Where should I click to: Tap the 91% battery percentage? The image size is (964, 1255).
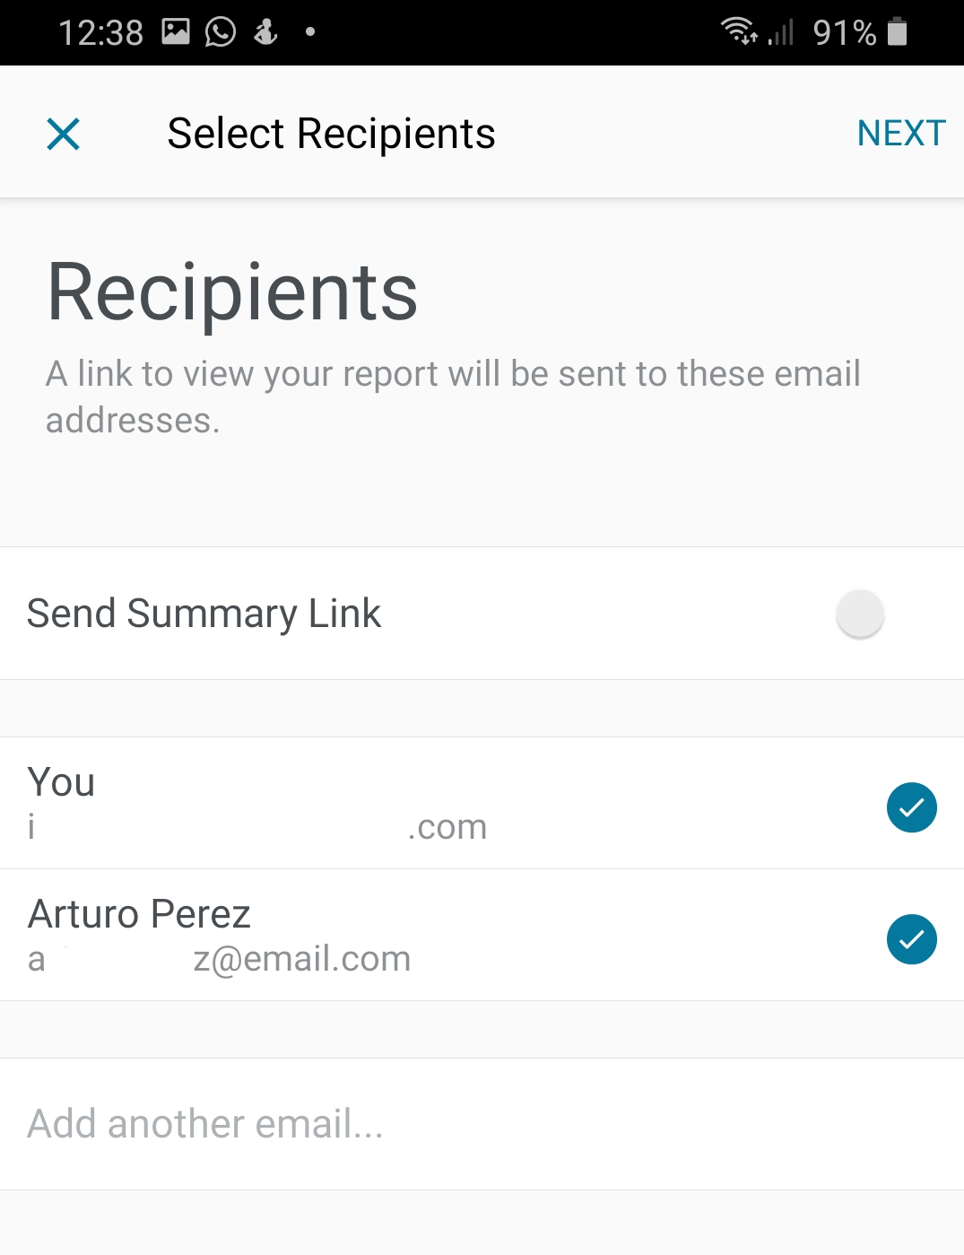pos(844,33)
